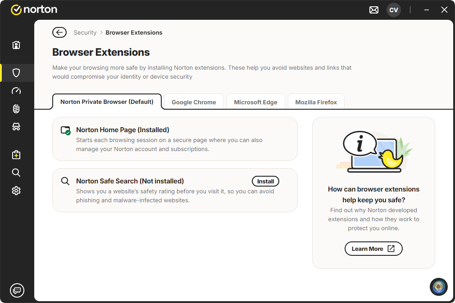Viewport: 455px width, 303px height.
Task: Click the Norton Safe Search (Not installed) title
Action: [130, 181]
